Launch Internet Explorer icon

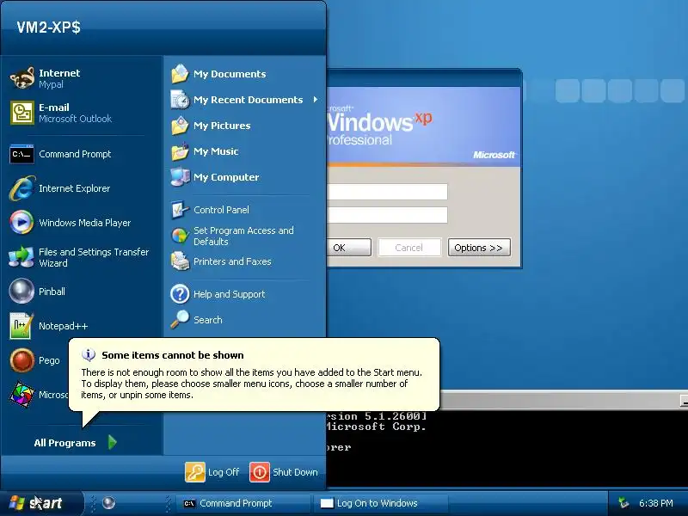pos(22,188)
